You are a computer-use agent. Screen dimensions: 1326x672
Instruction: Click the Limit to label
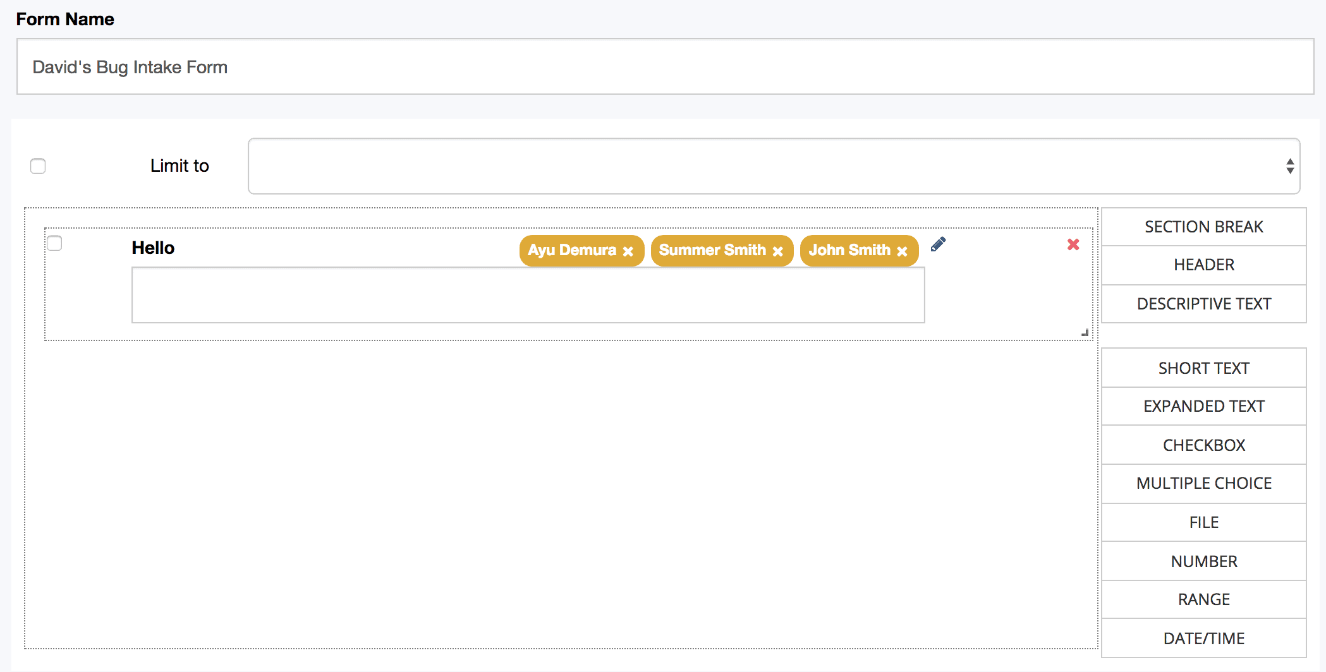tap(179, 165)
